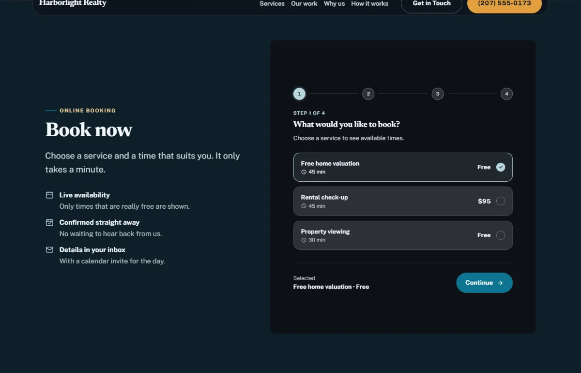The height and width of the screenshot is (373, 581).
Task: Go to step 1 circle in progress indicator
Action: (x=299, y=94)
